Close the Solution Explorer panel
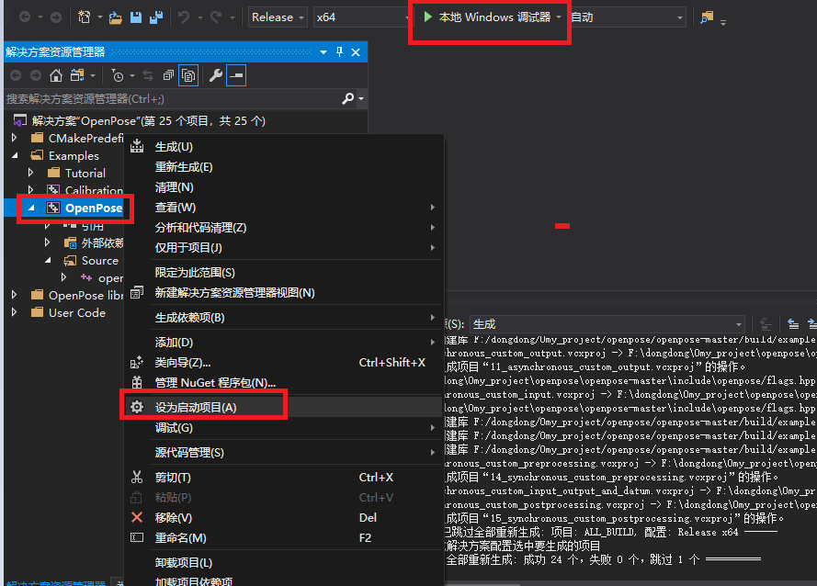This screenshot has height=586, width=817. click(x=356, y=51)
